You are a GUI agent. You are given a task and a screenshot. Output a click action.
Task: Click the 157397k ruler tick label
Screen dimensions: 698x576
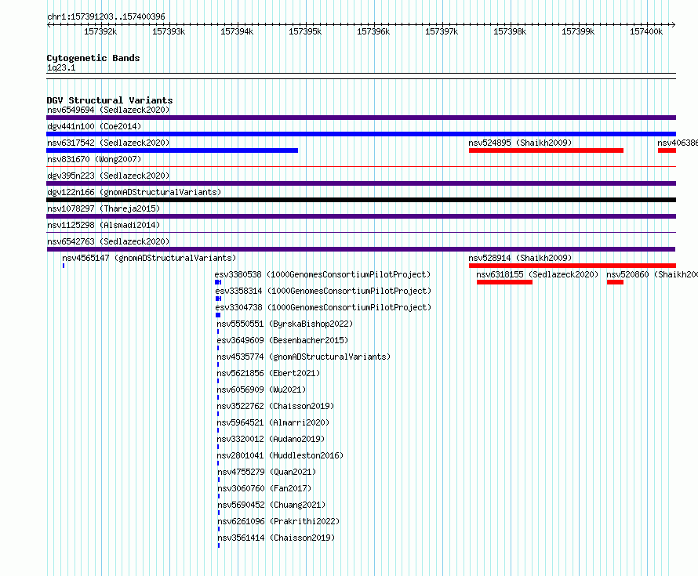click(442, 31)
